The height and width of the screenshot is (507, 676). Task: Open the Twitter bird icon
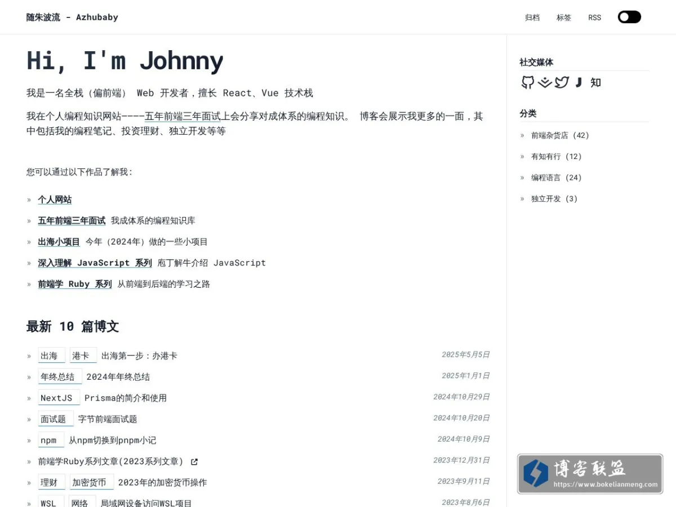[x=562, y=82]
